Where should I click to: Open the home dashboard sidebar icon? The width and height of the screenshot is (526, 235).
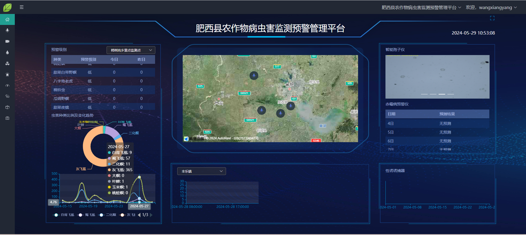(7, 19)
